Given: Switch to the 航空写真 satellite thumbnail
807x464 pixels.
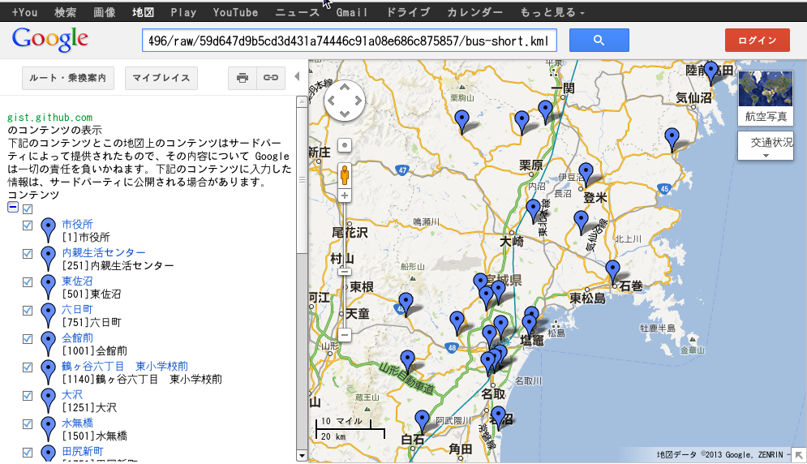Looking at the screenshot, I should click(x=766, y=97).
